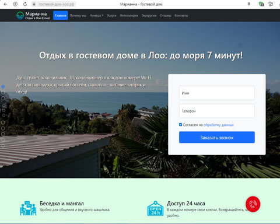
Task: Click the Марианна wave logo icon
Action: [20, 16]
